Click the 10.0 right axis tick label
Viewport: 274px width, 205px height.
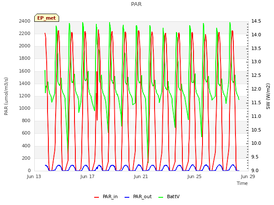[256, 143]
